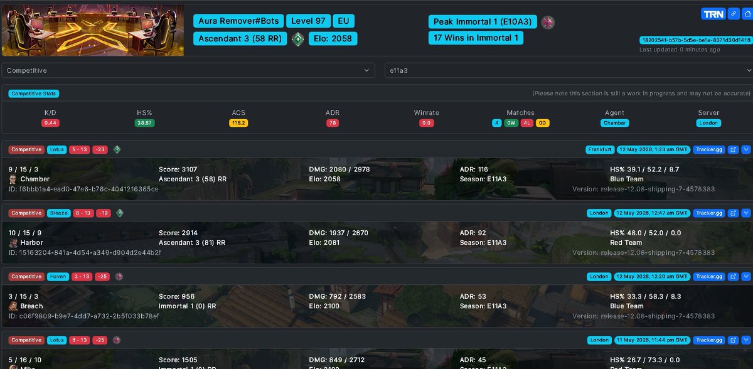Click the Haven map tag
Viewport: 753px width, 369px height.
[58, 276]
